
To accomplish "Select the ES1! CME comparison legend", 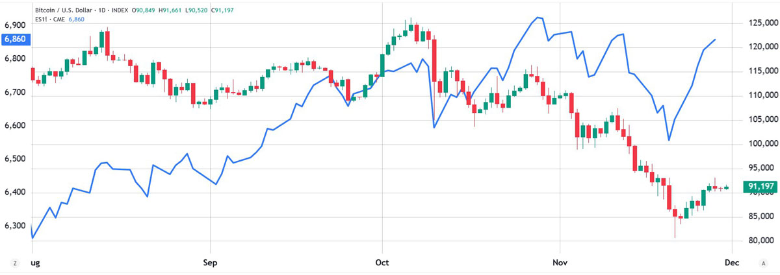I will 49,19.
